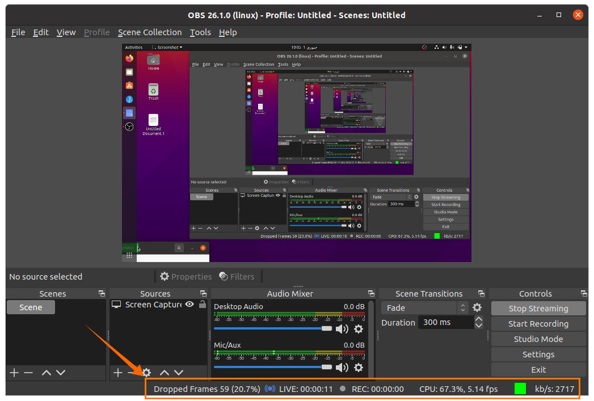Open the View menu
The image size is (594, 401).
[66, 32]
